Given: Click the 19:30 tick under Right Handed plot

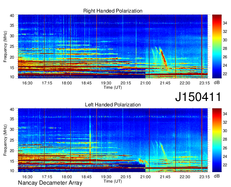Looking at the screenshot, I should pos(106,83).
